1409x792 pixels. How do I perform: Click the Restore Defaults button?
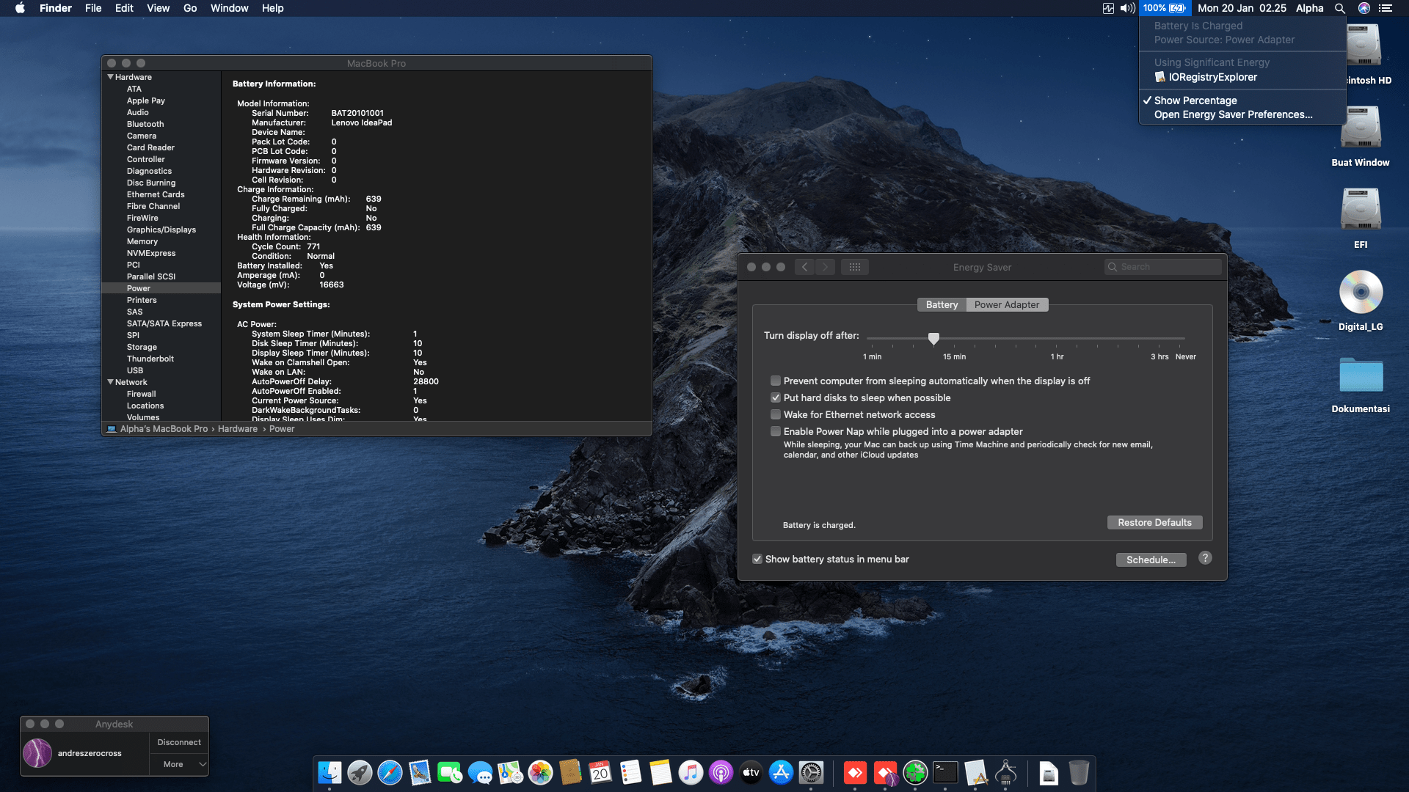coord(1154,523)
